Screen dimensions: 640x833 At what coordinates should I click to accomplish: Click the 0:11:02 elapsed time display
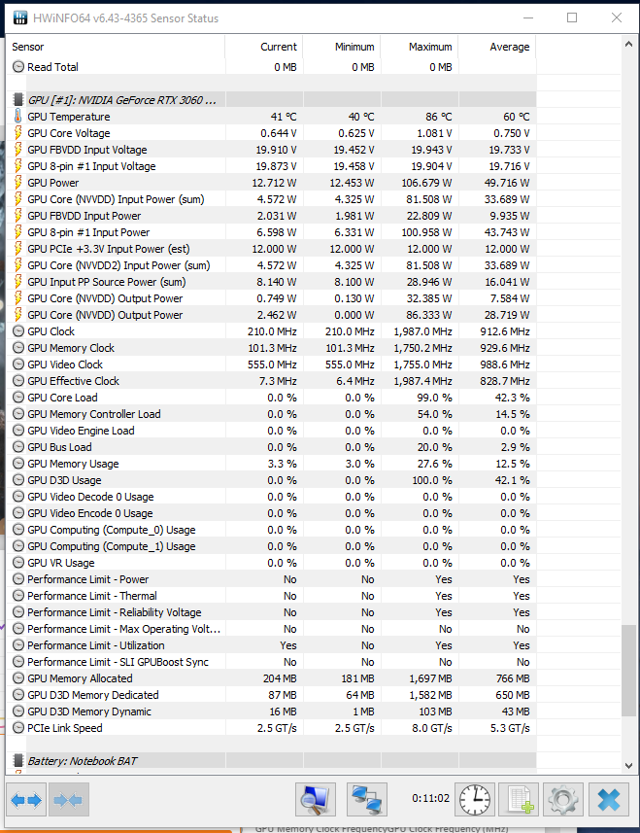(x=430, y=798)
